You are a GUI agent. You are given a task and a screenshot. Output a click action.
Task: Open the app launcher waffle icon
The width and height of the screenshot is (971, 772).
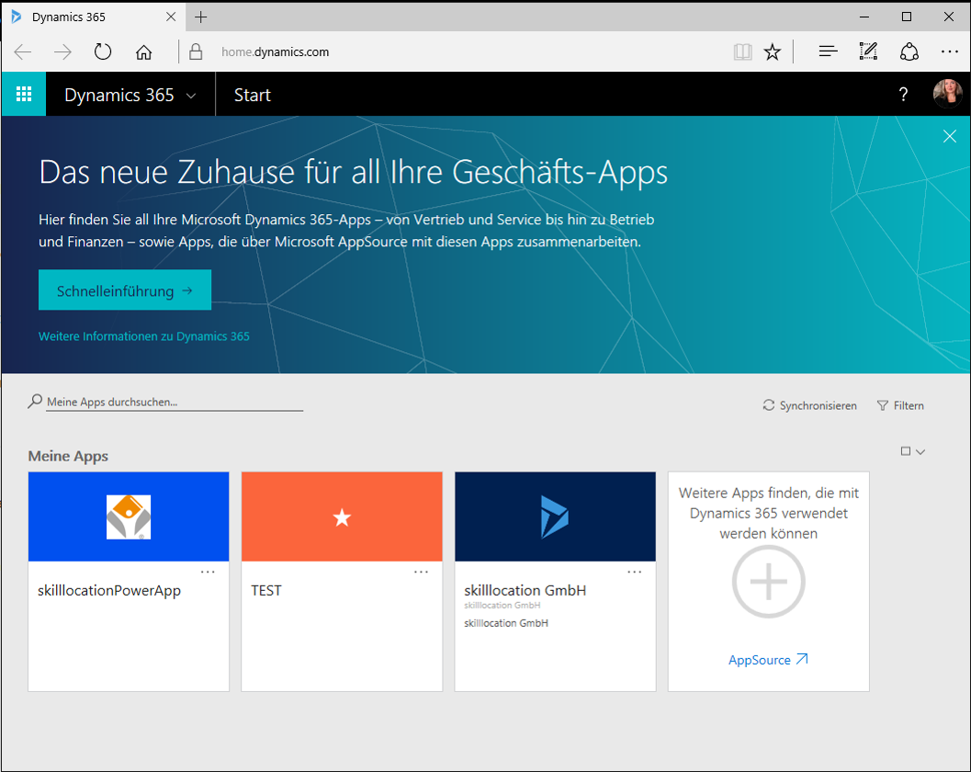[24, 94]
